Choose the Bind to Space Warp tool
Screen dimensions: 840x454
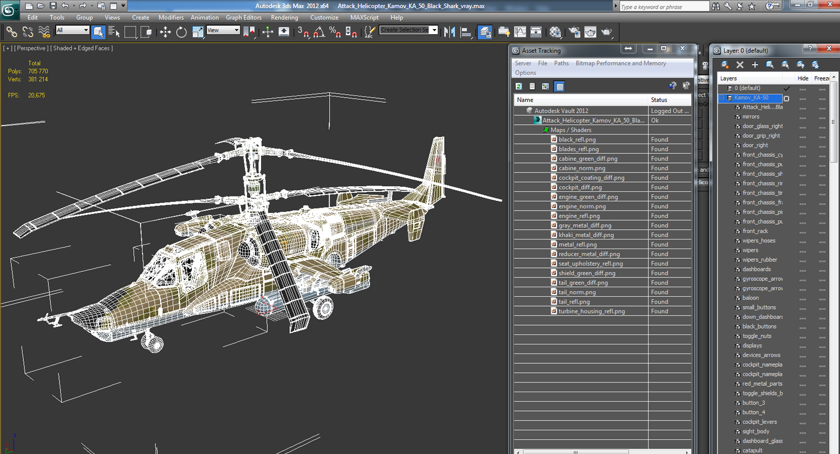44,32
